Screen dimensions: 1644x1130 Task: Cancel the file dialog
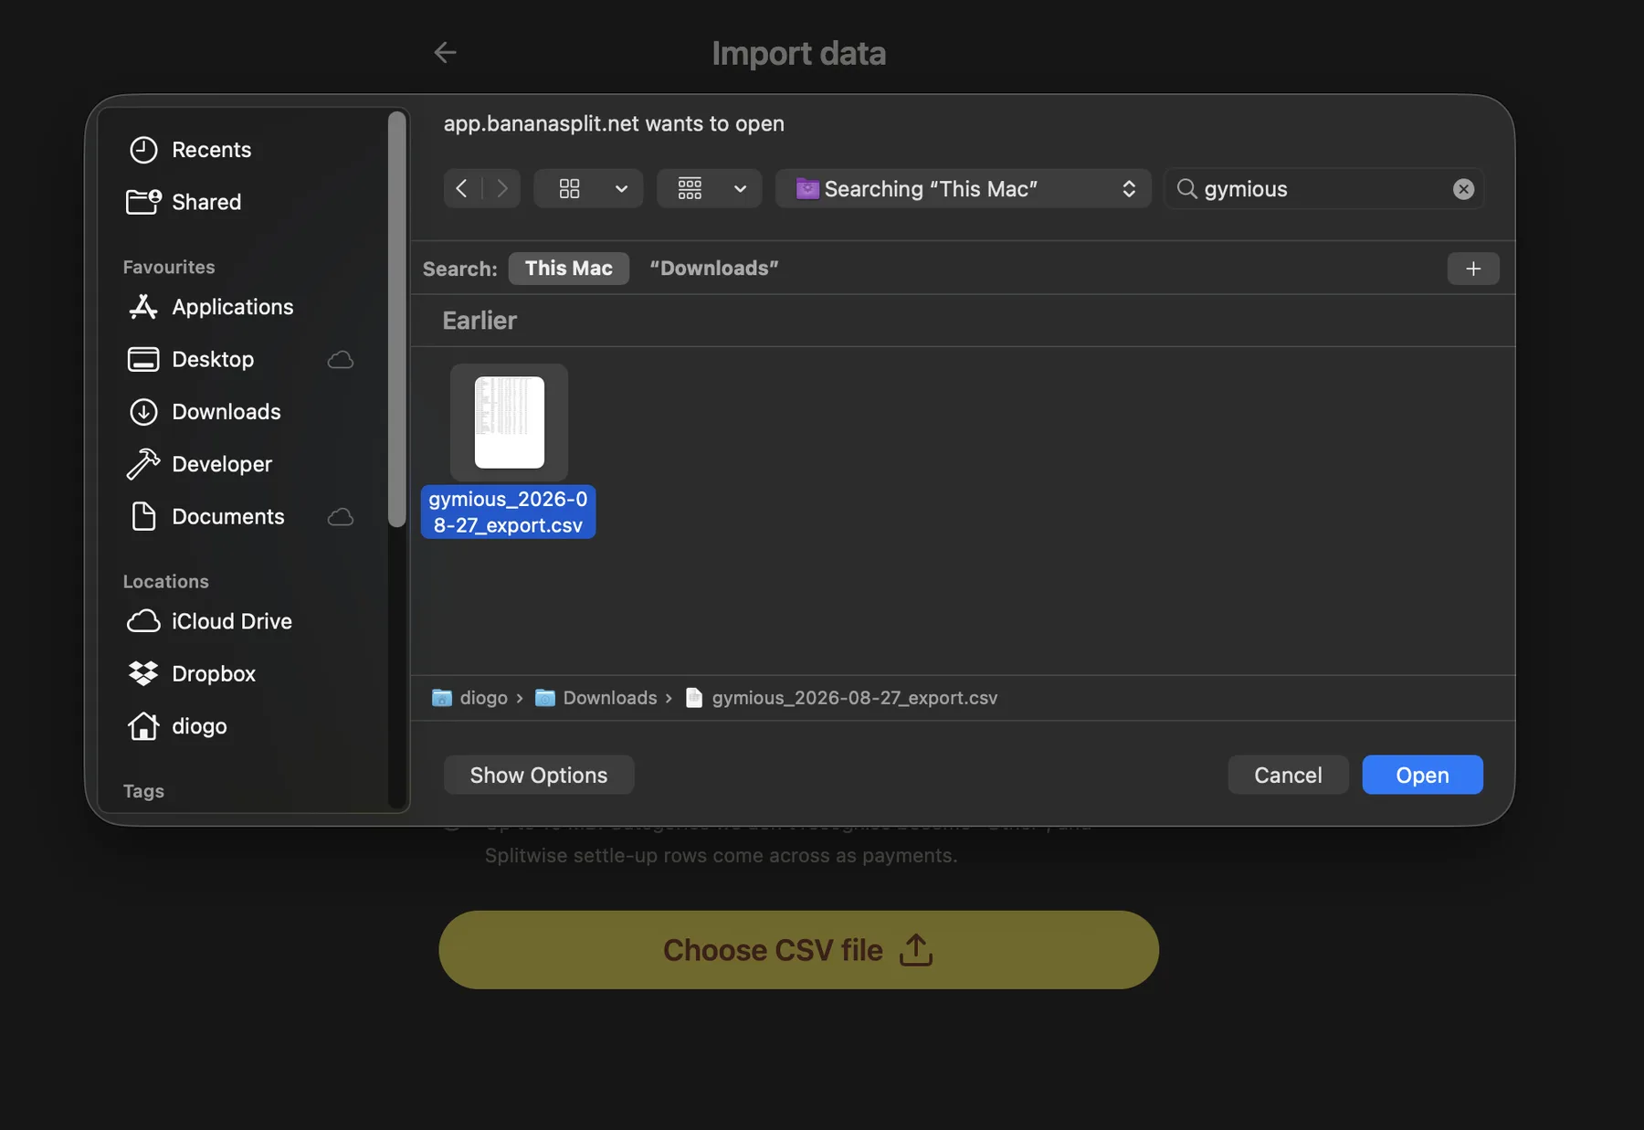(1288, 776)
